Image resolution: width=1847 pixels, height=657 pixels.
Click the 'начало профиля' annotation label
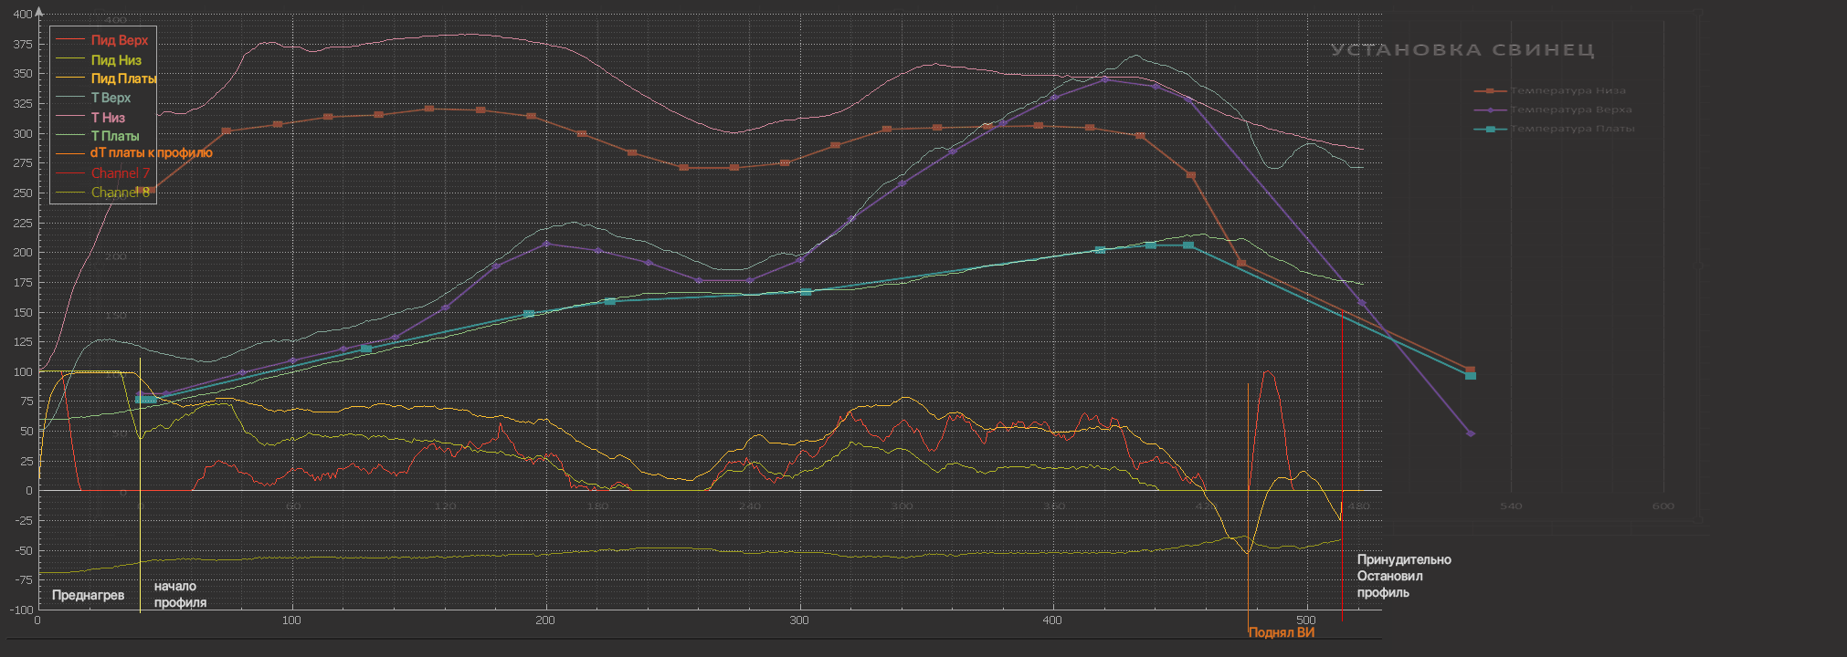pyautogui.click(x=180, y=595)
